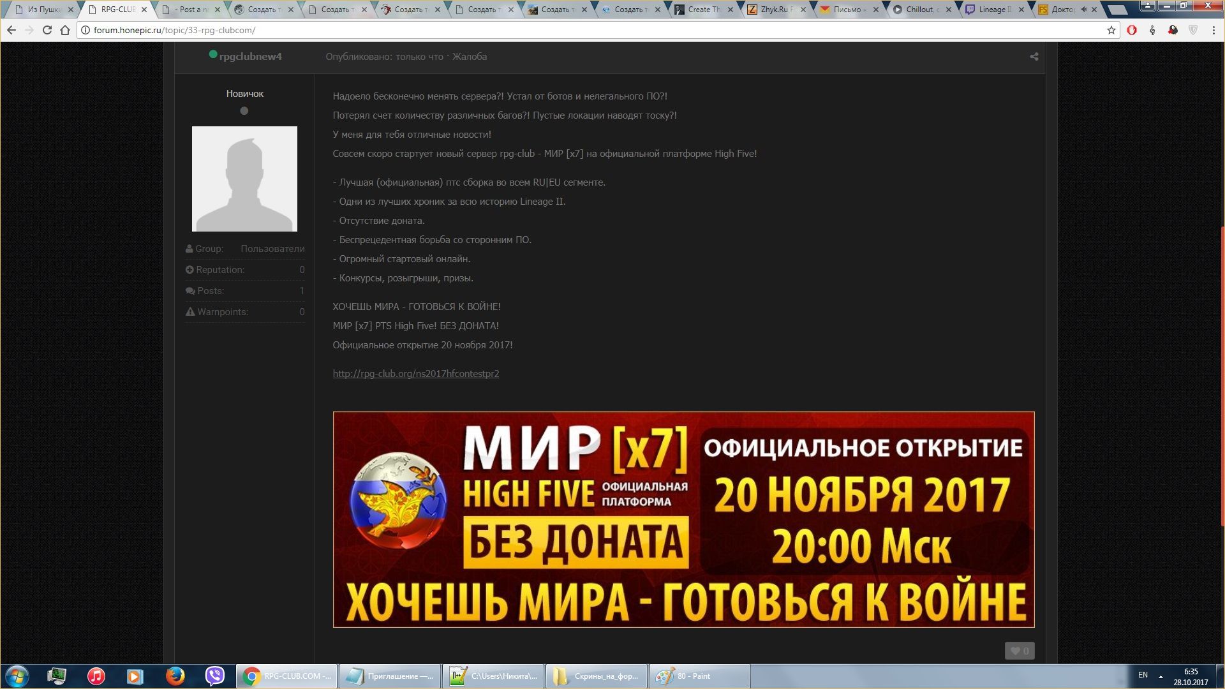
Task: Switch to the Zhyk.Ru tab
Action: pos(773,10)
